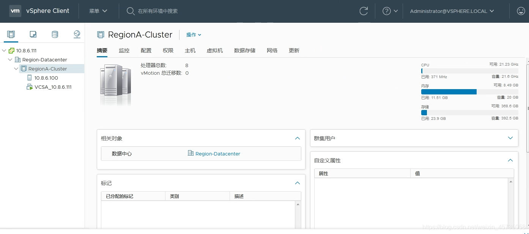Click the VM icon beside VCSA_10.8.6.111
This screenshot has height=234, width=529.
30,87
